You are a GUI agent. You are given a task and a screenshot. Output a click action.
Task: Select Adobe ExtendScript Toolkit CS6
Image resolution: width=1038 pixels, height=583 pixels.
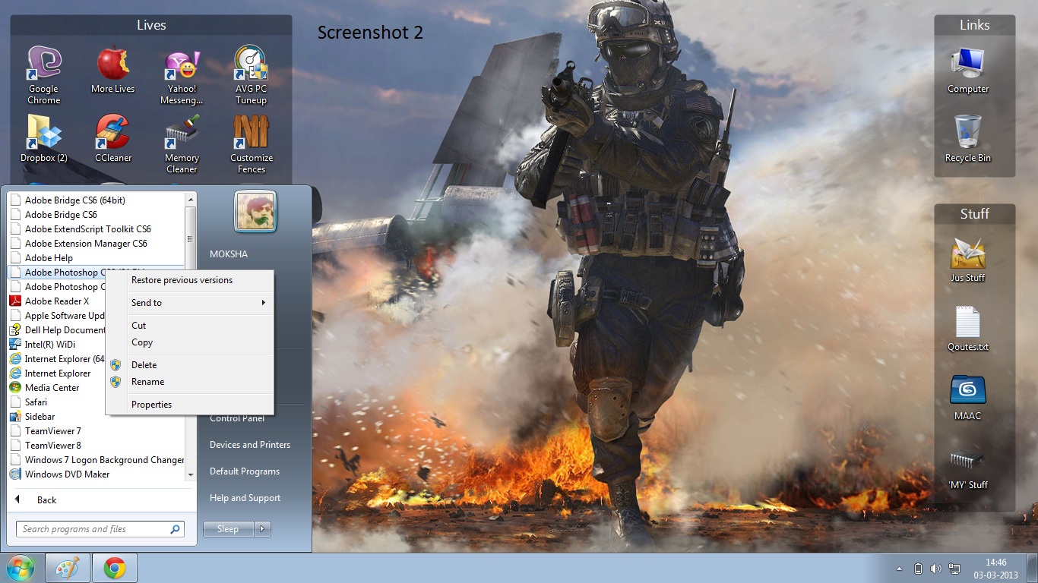point(87,229)
